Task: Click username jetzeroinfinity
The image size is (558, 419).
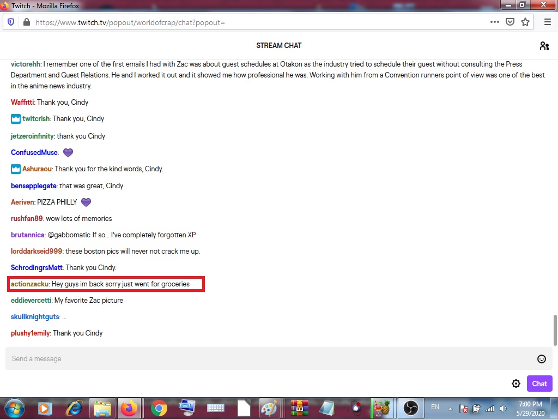Action: 32,136
